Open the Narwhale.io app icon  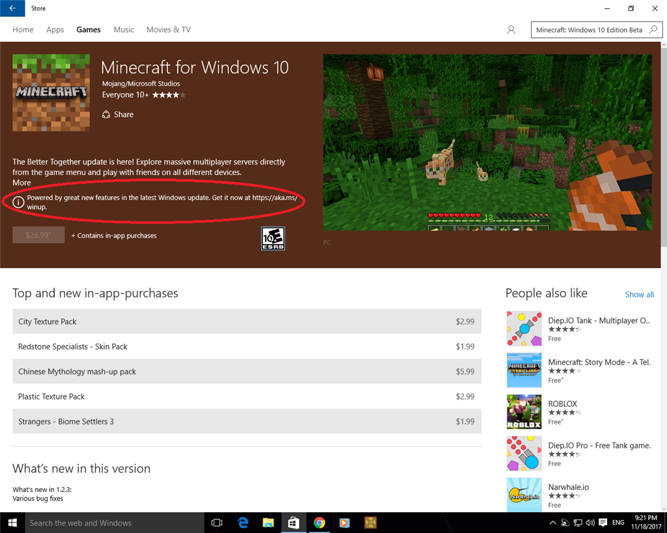(x=524, y=495)
